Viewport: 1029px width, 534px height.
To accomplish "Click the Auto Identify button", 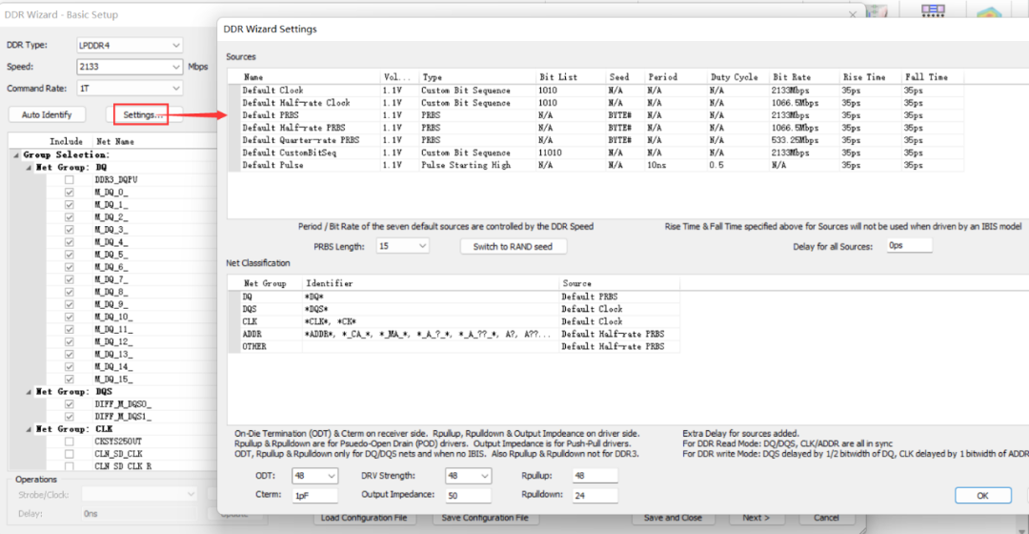I will click(47, 114).
